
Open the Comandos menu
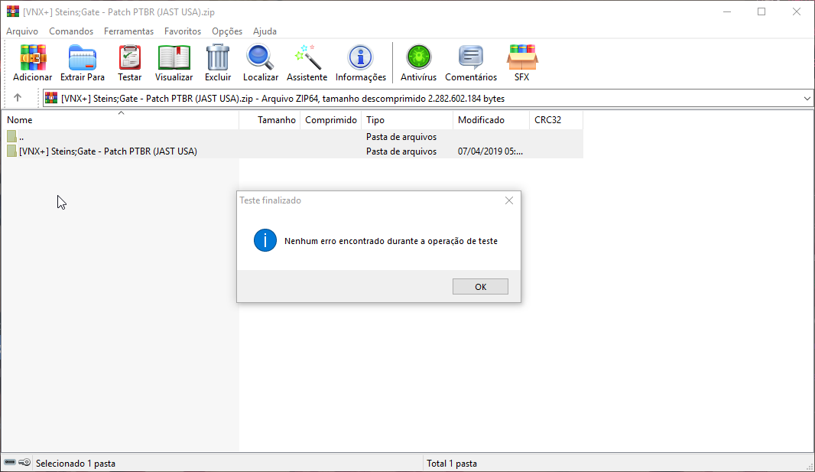[x=71, y=31]
